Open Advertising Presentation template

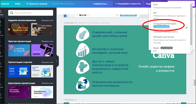click(19, 92)
